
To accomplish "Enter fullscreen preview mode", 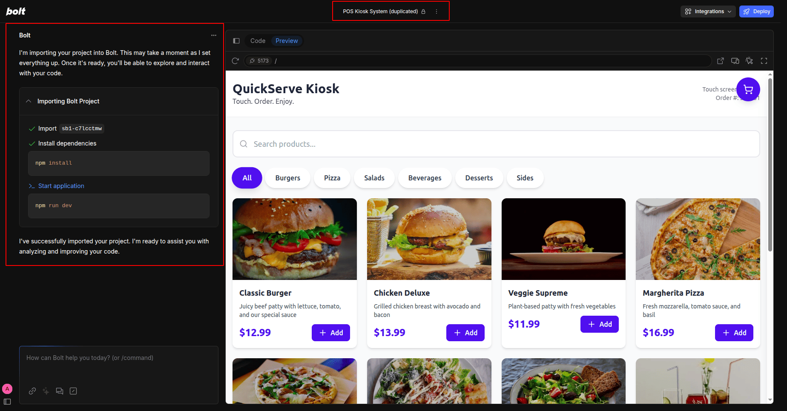I will (764, 61).
